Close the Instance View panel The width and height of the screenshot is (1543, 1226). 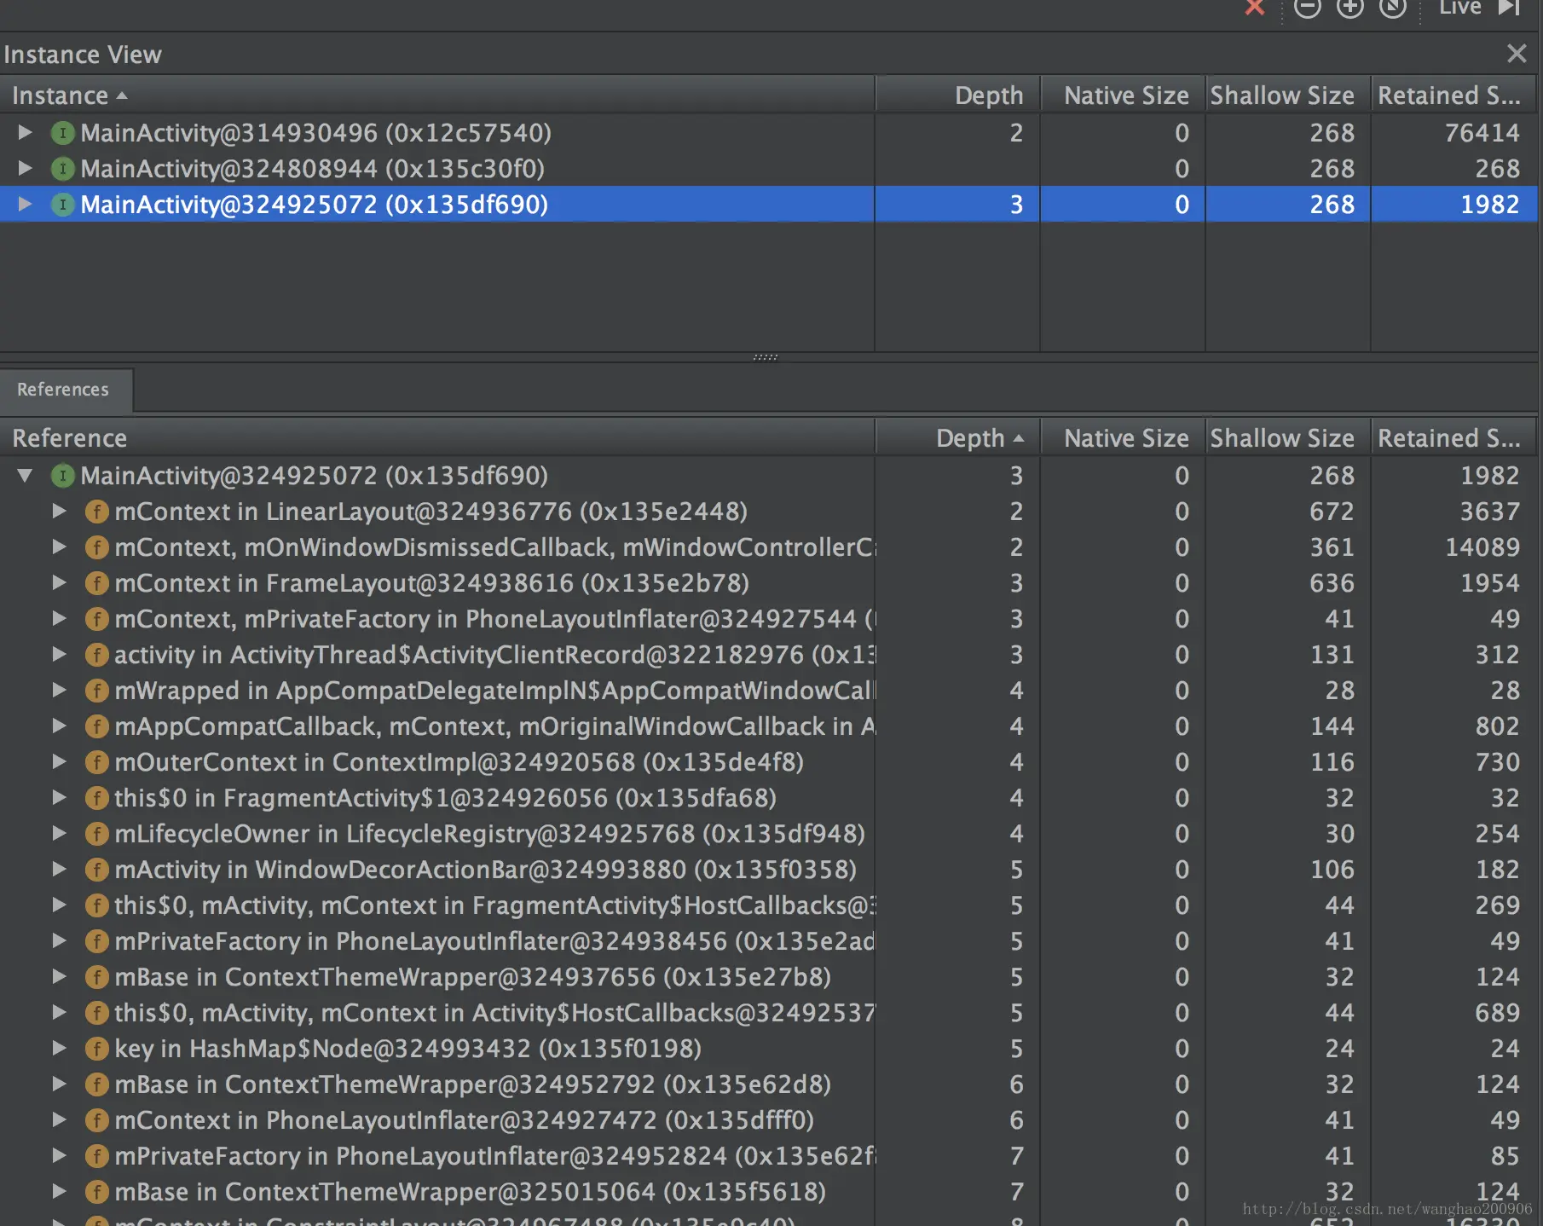pyautogui.click(x=1517, y=54)
